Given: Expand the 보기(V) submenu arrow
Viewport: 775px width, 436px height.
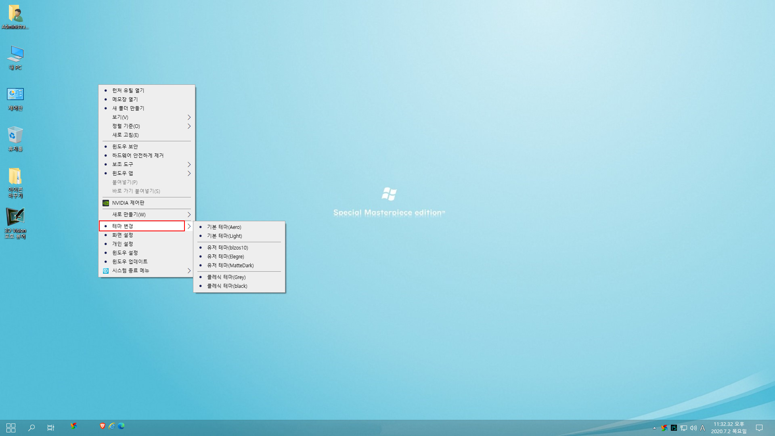Looking at the screenshot, I should [x=189, y=117].
